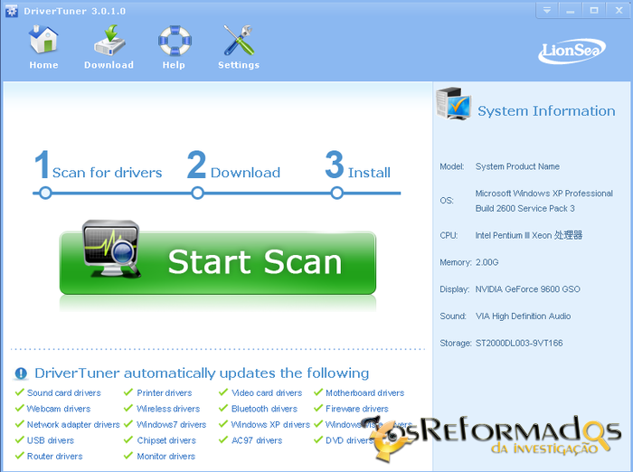Click the step 2 'Download' label
This screenshot has width=633, height=472.
tap(245, 173)
